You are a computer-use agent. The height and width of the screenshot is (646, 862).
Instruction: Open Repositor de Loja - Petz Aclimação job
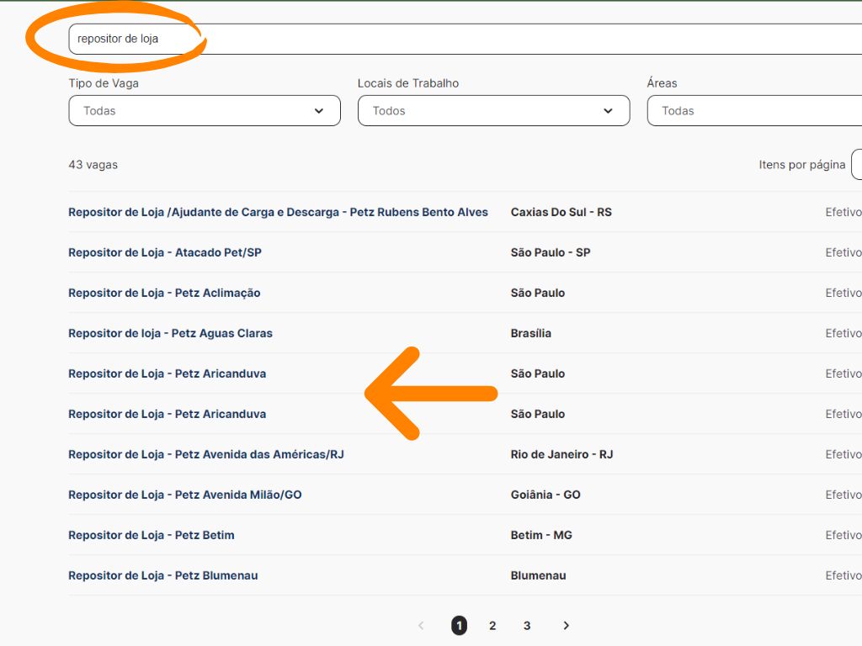[x=164, y=293]
